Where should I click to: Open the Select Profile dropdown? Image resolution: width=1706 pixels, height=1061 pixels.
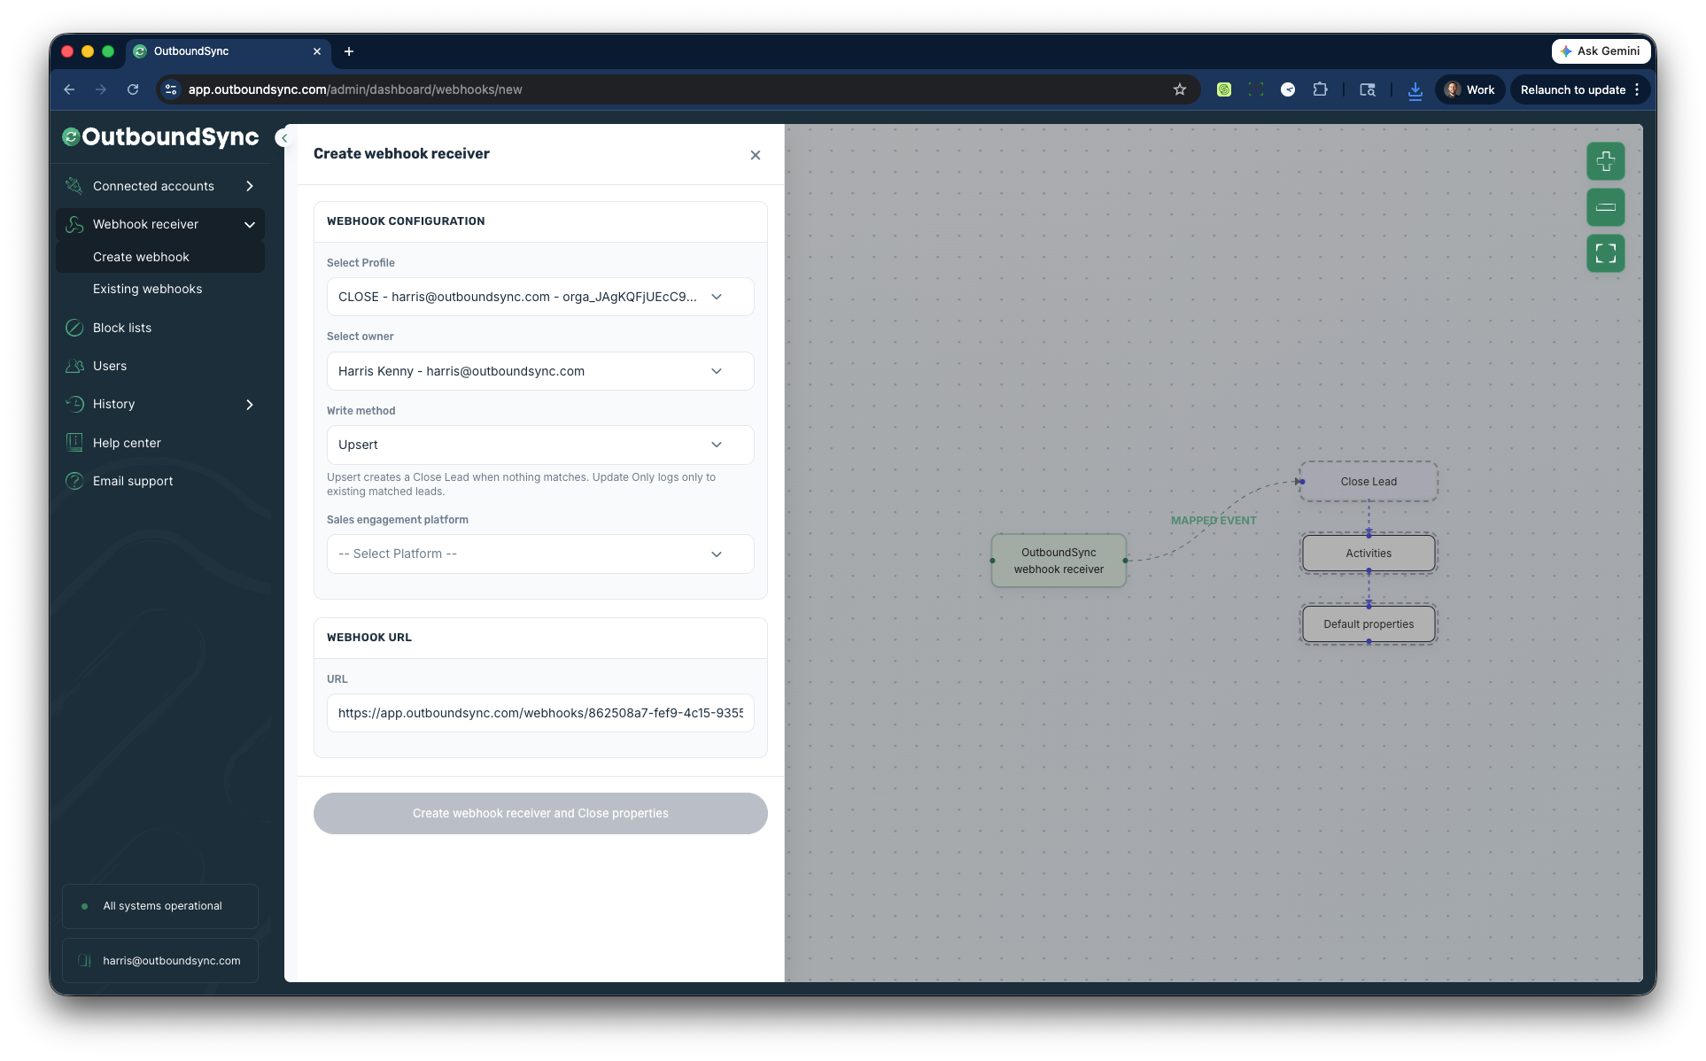tap(539, 297)
